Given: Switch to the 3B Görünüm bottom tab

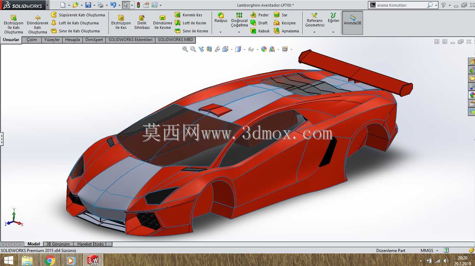Looking at the screenshot, I should coord(58,244).
